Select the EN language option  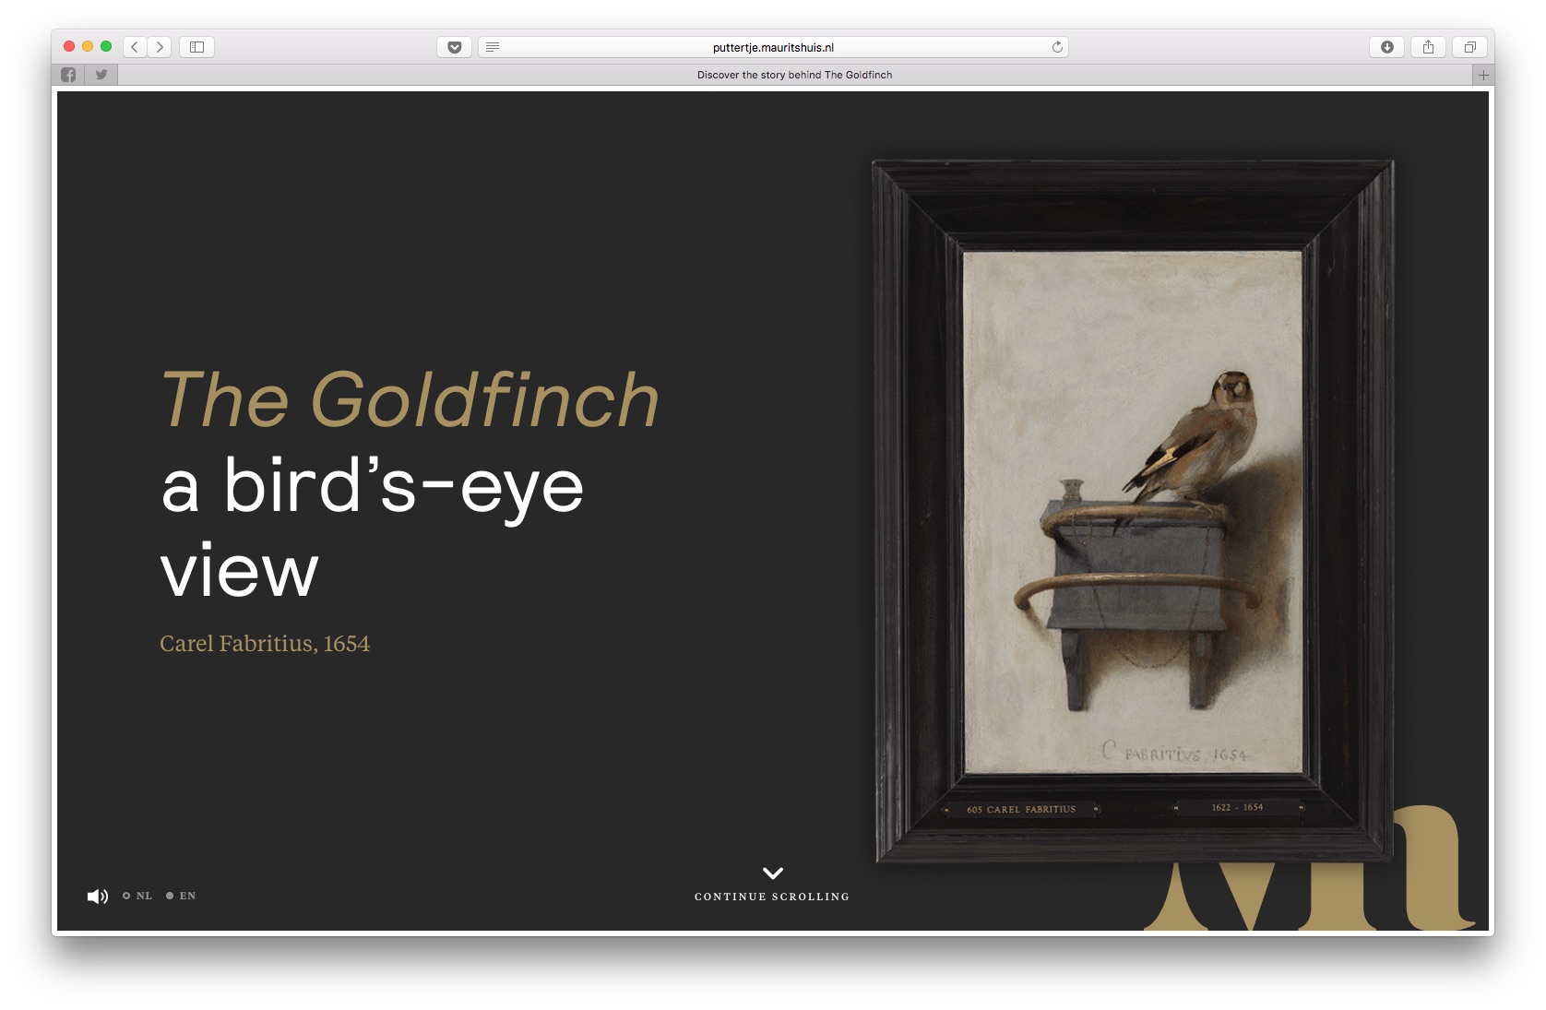click(181, 896)
